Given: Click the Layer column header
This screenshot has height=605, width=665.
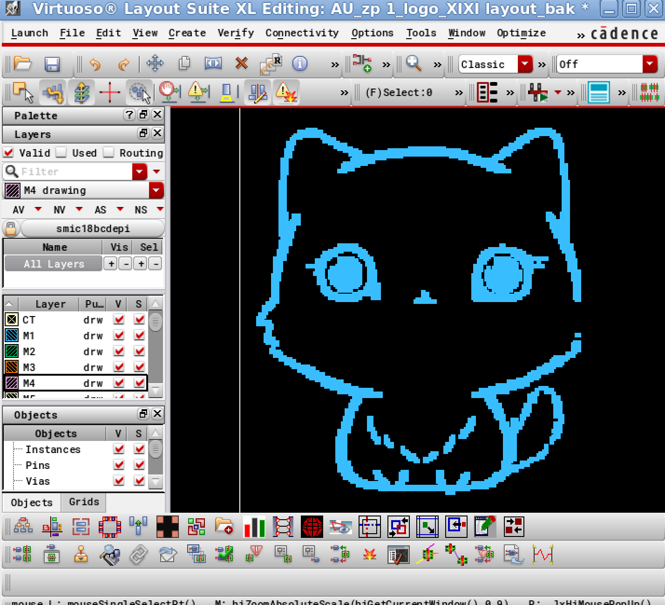Looking at the screenshot, I should [50, 304].
